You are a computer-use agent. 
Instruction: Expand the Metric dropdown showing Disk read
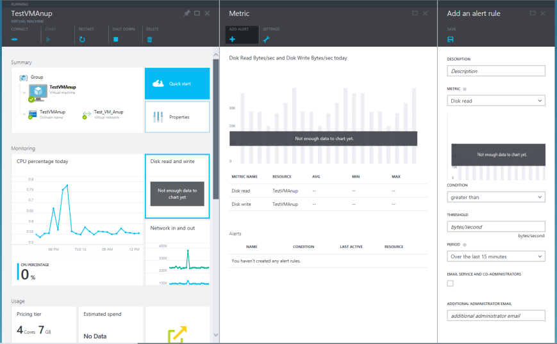coord(496,100)
